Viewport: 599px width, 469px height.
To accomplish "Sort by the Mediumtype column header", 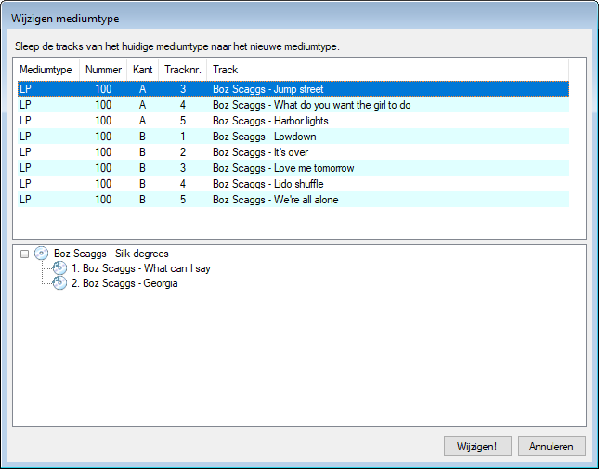I will pyautogui.click(x=48, y=70).
